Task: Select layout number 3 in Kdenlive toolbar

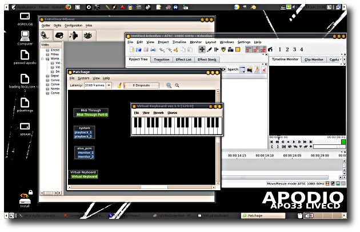Action: click(294, 49)
